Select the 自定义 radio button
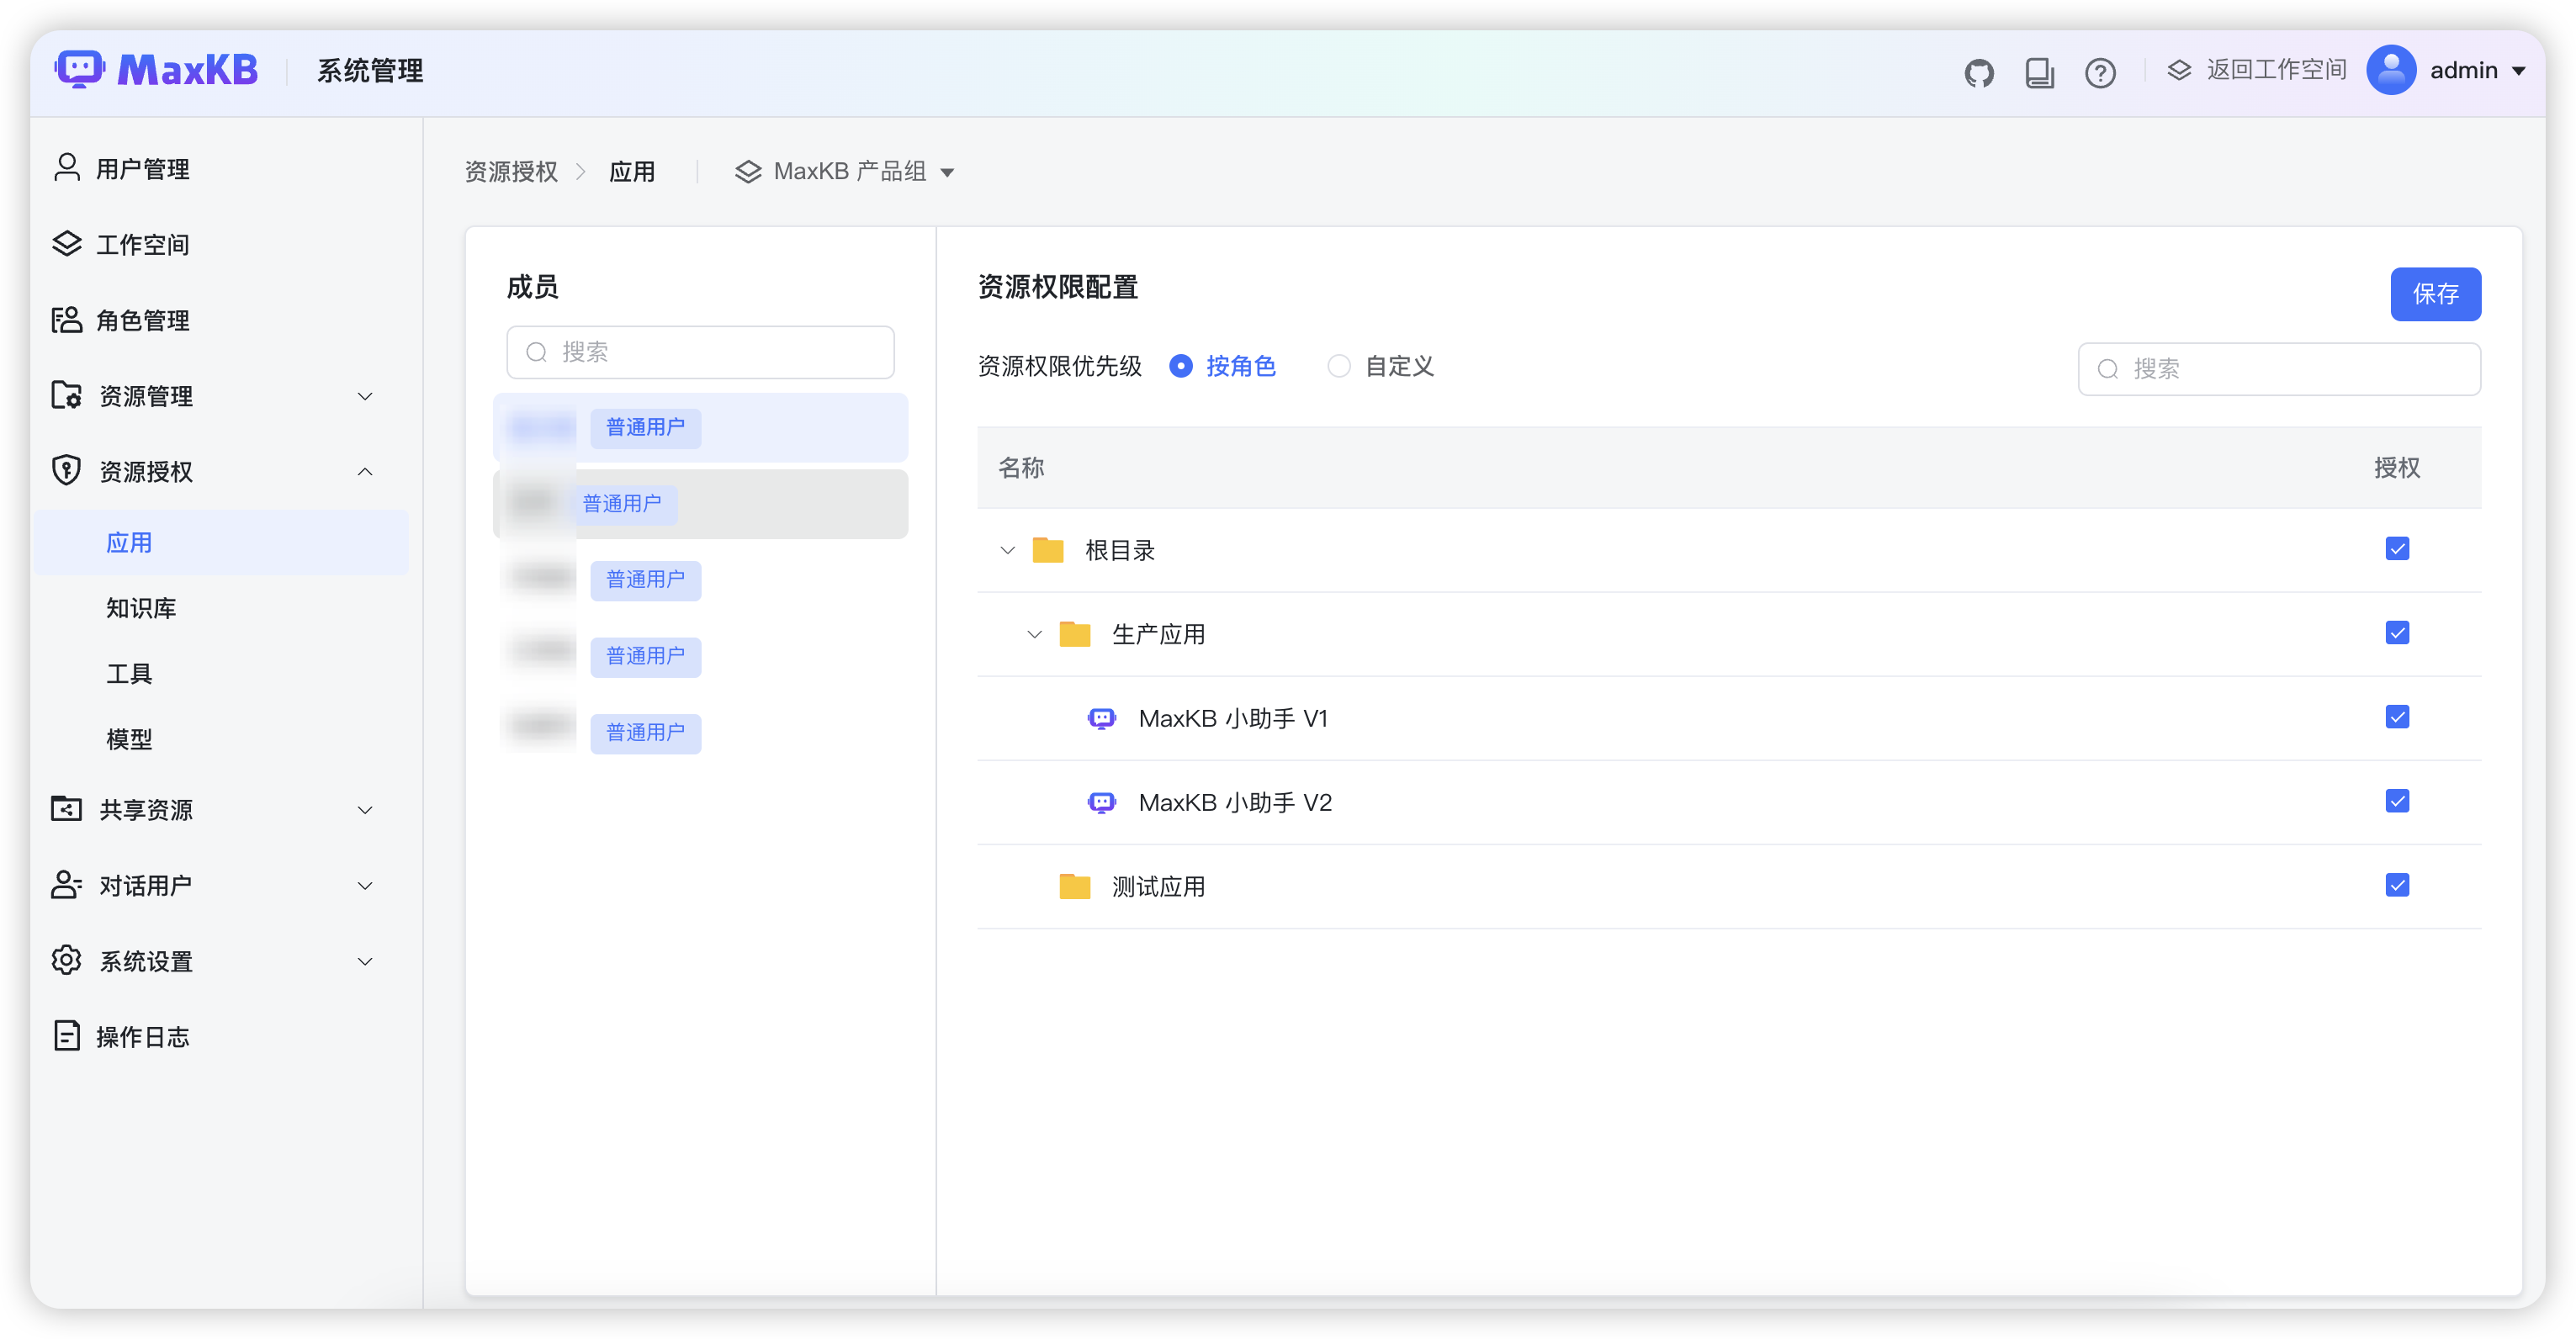 [x=1339, y=366]
